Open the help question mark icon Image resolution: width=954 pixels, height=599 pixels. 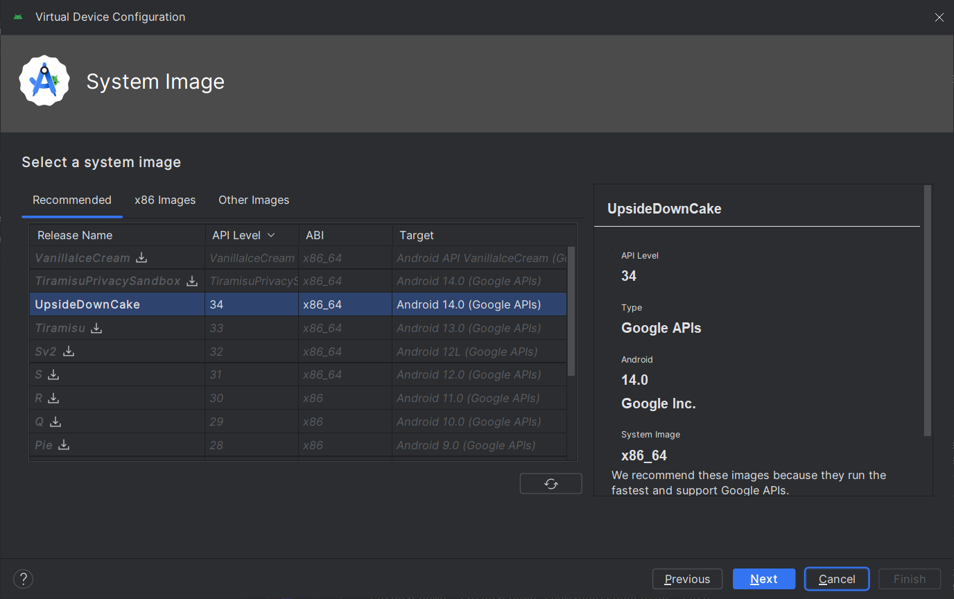[23, 579]
